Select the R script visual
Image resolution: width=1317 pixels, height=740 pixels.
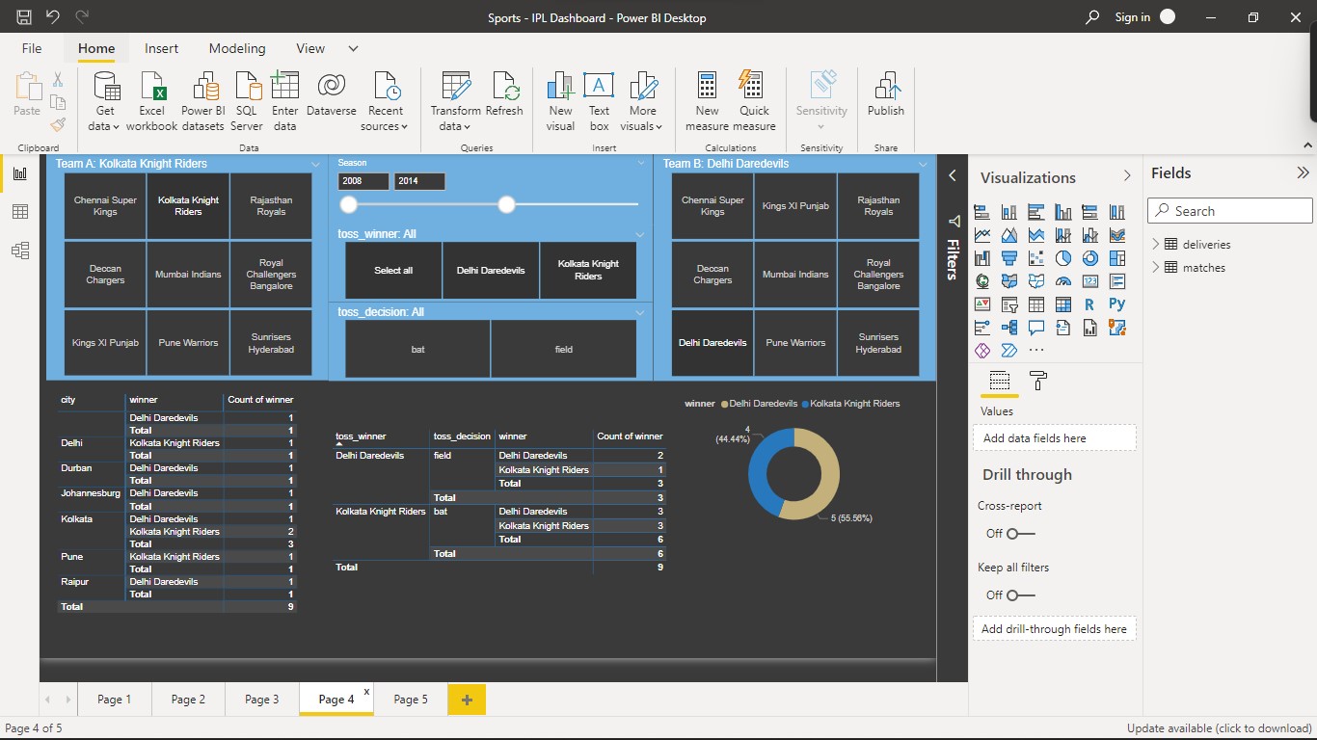click(x=1090, y=304)
